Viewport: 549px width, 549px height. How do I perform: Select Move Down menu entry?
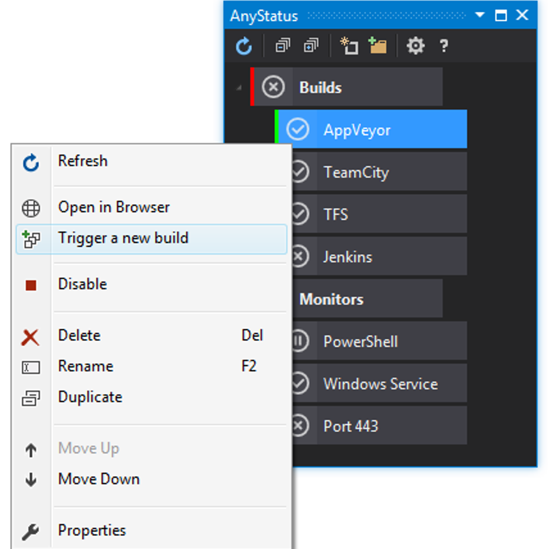point(151,479)
